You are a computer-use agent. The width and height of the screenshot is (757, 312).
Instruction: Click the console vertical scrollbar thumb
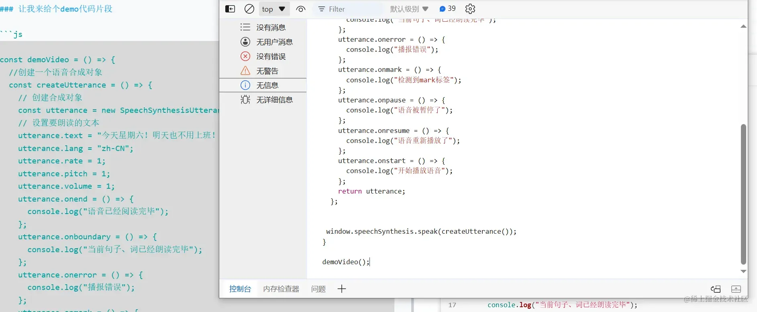tap(743, 194)
